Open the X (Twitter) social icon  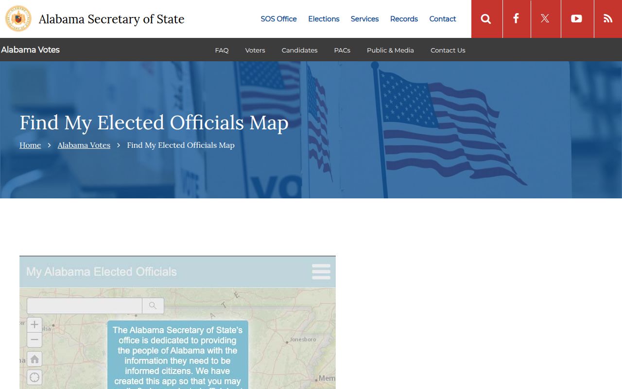coord(545,19)
